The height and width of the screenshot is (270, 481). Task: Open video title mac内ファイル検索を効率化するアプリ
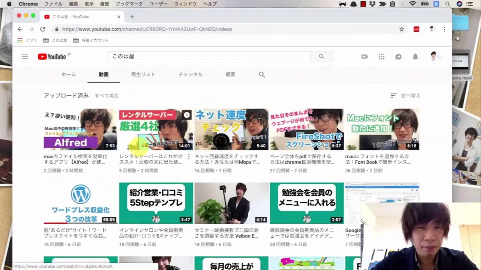76,159
